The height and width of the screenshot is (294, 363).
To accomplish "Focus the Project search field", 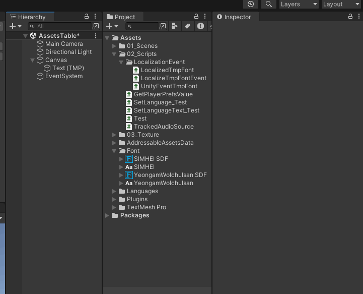I will point(142,26).
